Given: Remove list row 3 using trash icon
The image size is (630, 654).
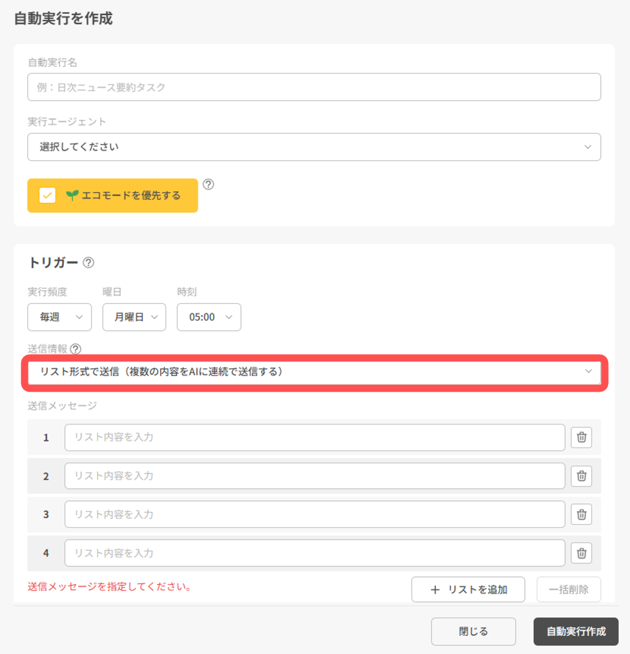Looking at the screenshot, I should 581,515.
